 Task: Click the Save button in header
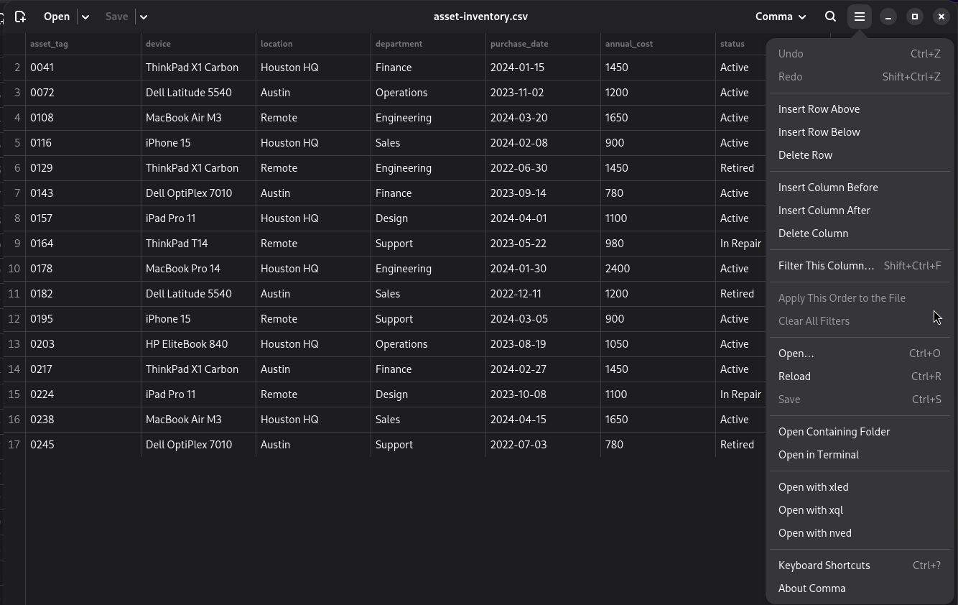click(x=116, y=17)
